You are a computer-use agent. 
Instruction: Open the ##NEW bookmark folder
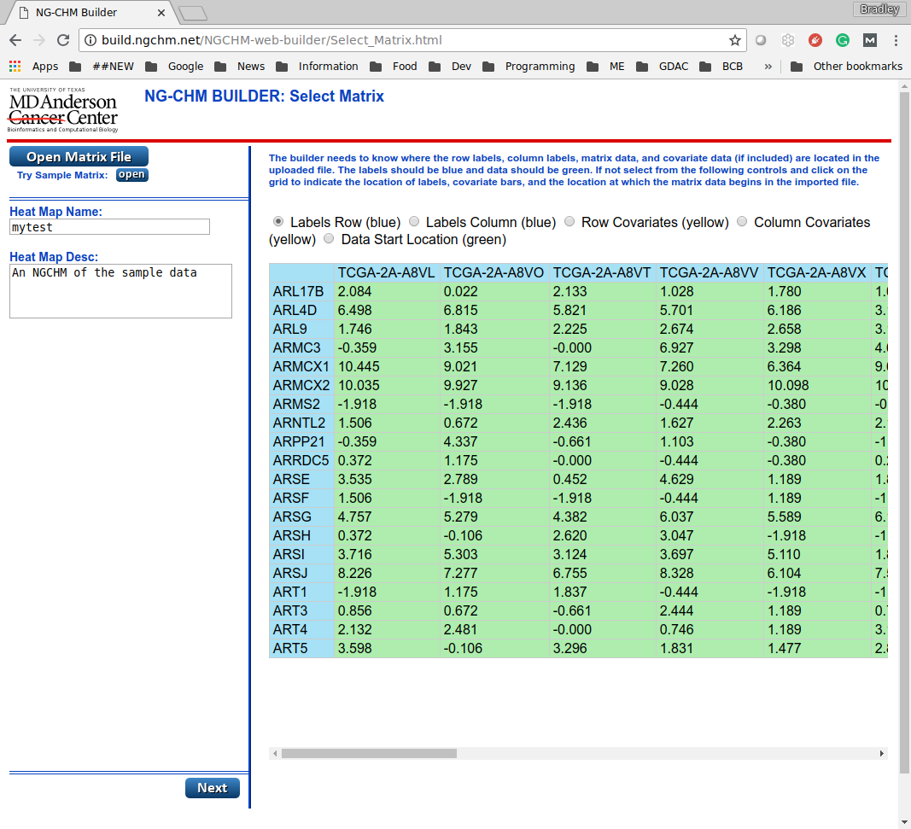pyautogui.click(x=102, y=67)
